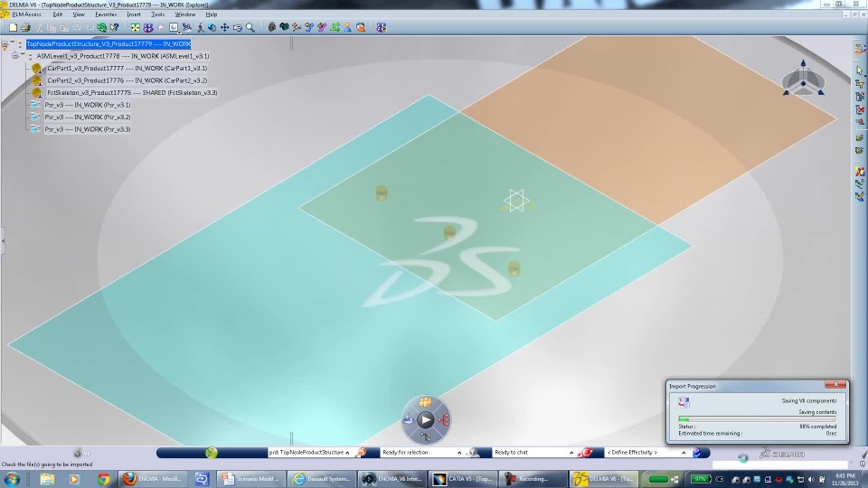Switch to CATIA V5 taskbar window

click(x=462, y=479)
